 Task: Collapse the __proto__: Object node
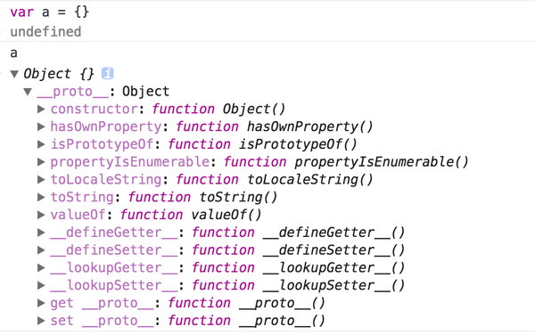coord(28,92)
